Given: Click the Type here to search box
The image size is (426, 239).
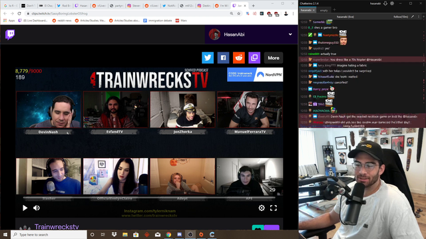Looking at the screenshot, I should click(x=49, y=234).
